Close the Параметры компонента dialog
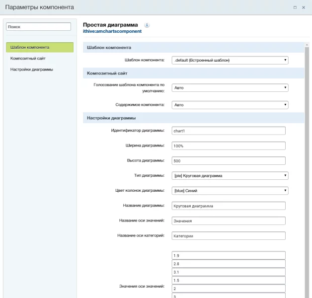This screenshot has width=312, height=298. (304, 7)
